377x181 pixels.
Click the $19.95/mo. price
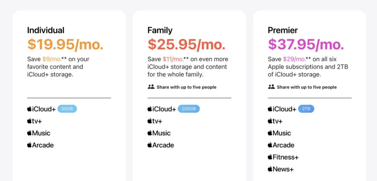65,44
